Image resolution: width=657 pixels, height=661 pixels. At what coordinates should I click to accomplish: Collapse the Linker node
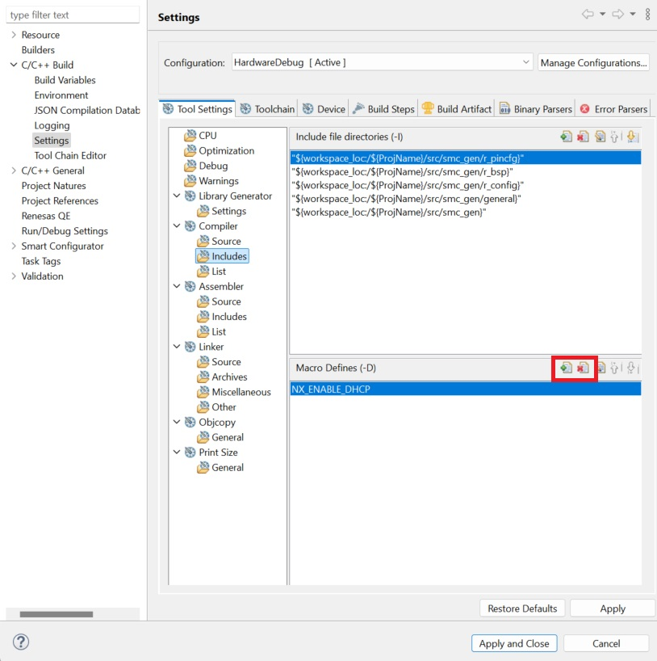coord(177,347)
